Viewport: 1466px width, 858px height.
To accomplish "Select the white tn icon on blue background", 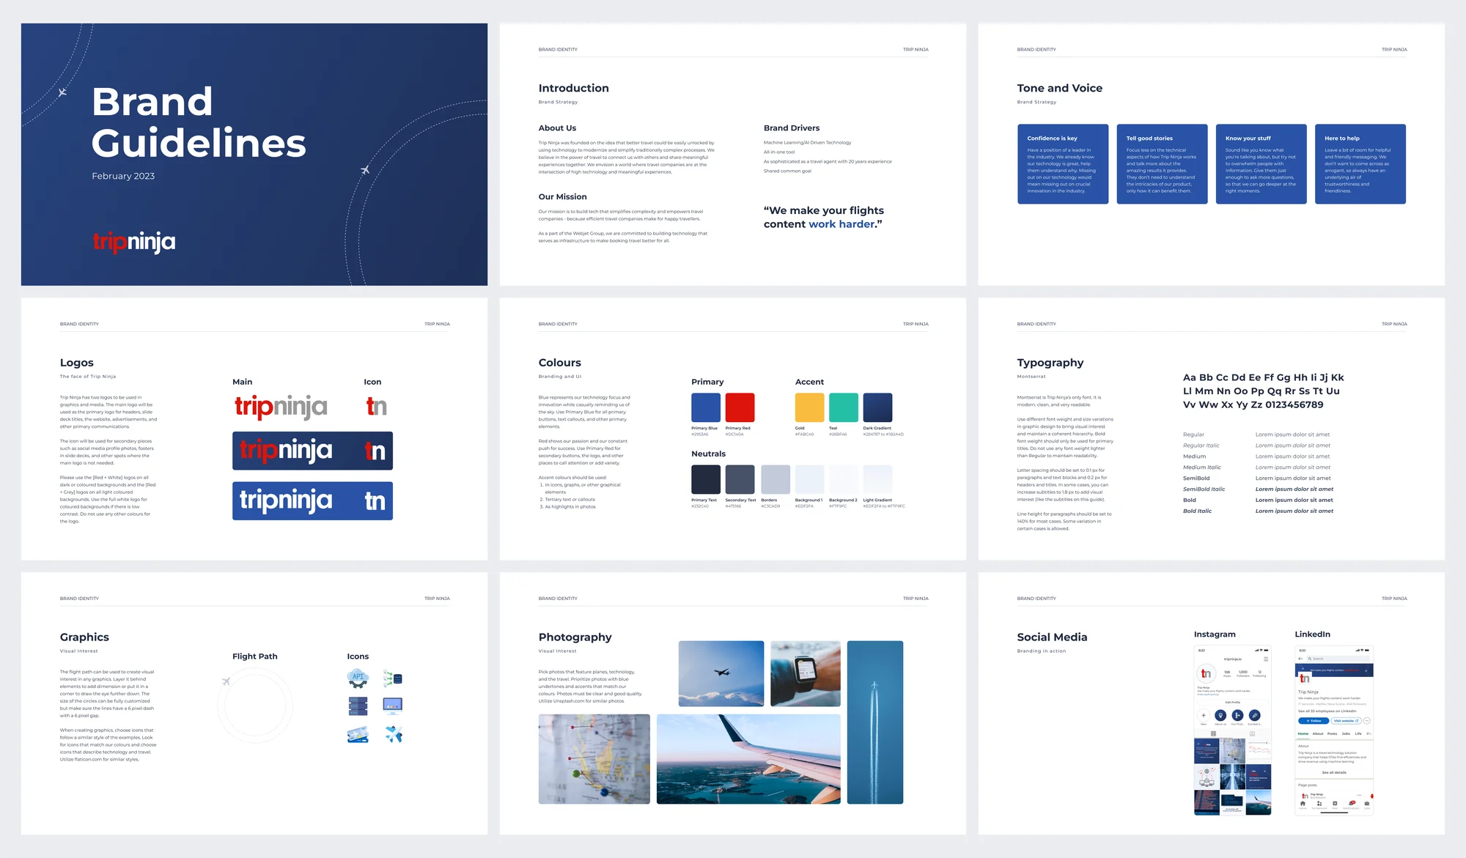I will [375, 500].
